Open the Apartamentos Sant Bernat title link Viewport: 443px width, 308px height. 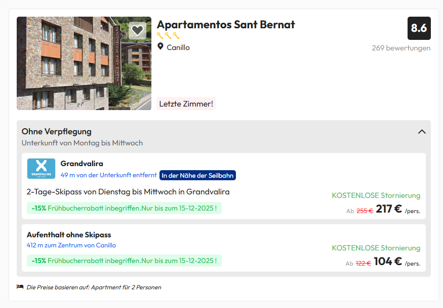pyautogui.click(x=226, y=25)
